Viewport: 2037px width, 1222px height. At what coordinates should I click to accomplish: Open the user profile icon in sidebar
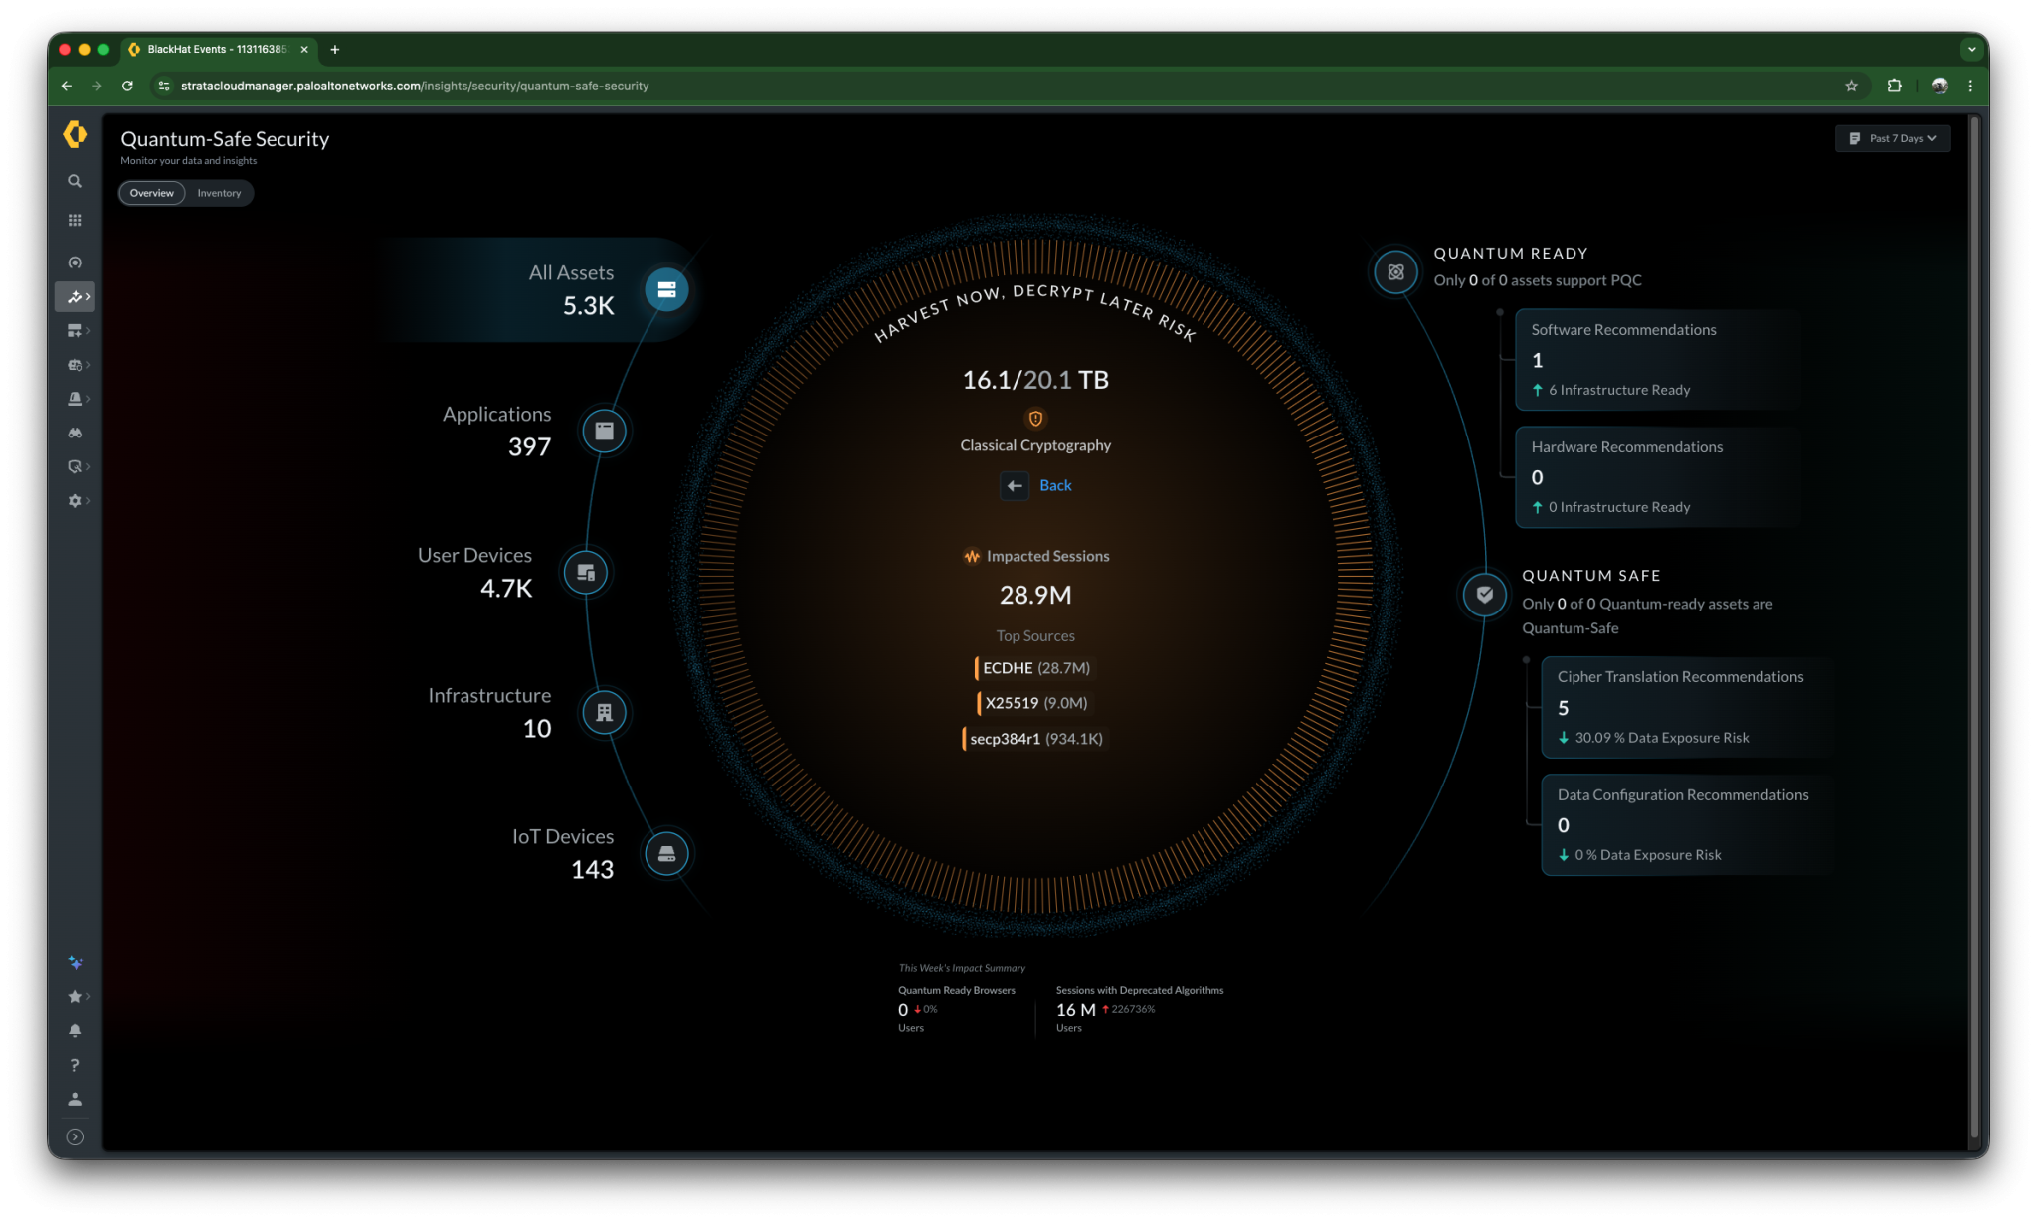pos(75,1100)
